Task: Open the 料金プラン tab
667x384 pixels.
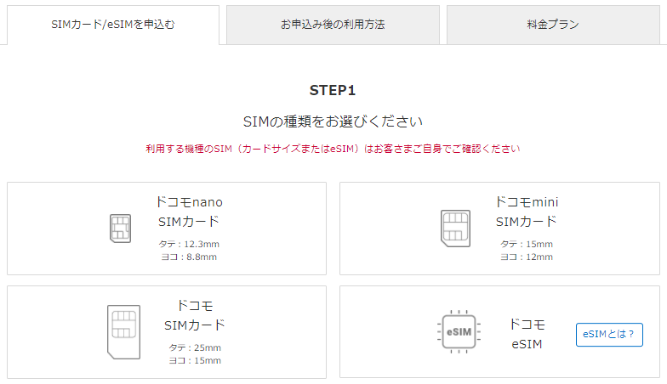Action: click(553, 25)
